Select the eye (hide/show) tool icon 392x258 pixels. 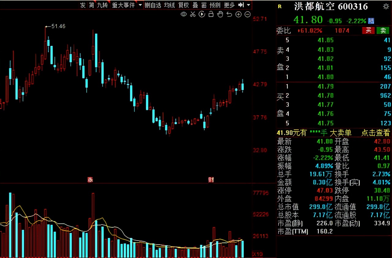183,14
